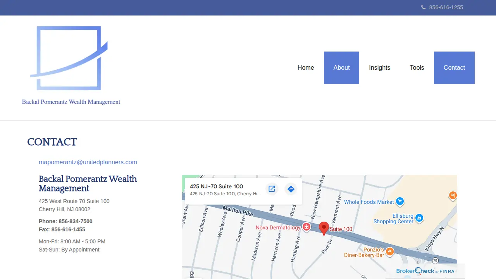
Task: Click the 'Sat-Sun: By Appointment' text
Action: 69,250
